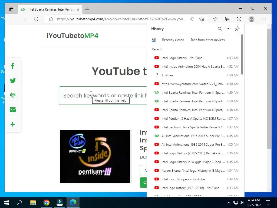Click the History panel scrollbar thumb
The width and height of the screenshot is (277, 208).
[242, 54]
